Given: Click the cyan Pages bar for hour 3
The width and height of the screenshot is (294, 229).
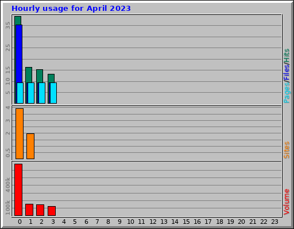Looking at the screenshot, I should (x=53, y=93).
